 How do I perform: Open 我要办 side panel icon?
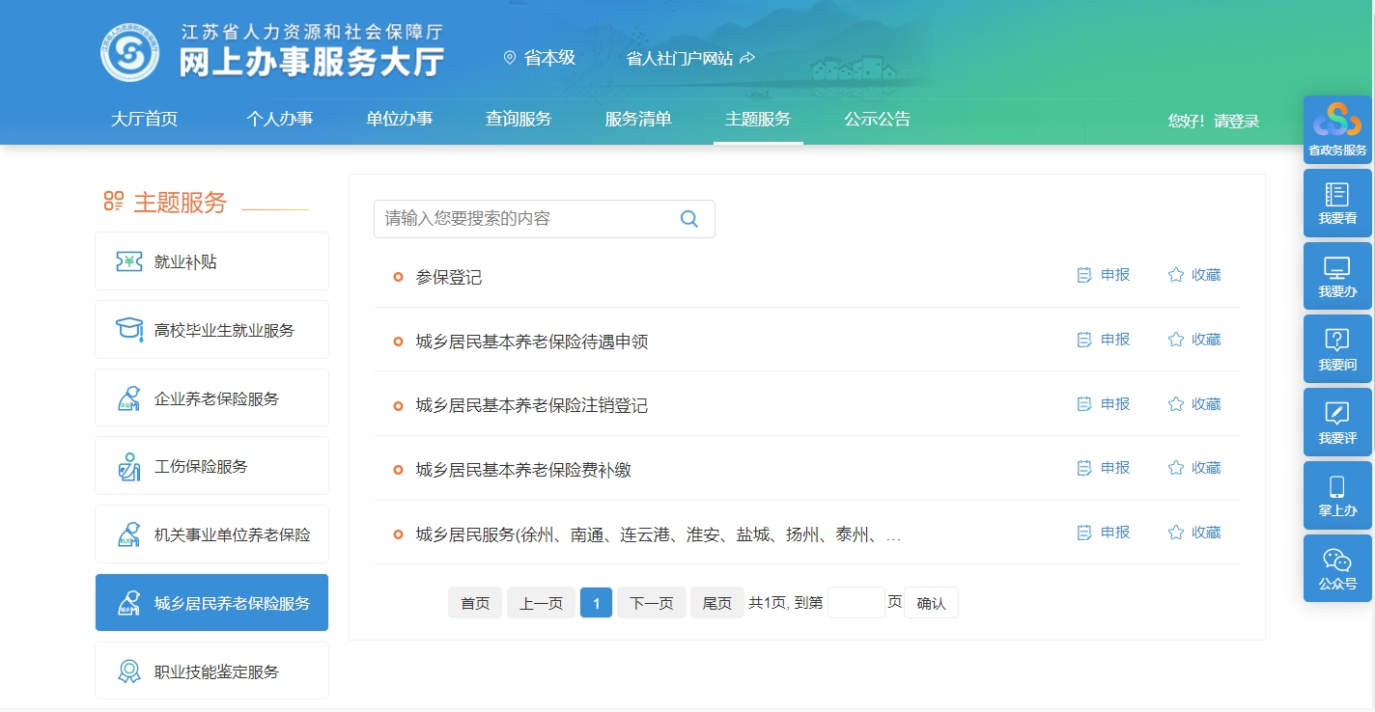pyautogui.click(x=1337, y=276)
